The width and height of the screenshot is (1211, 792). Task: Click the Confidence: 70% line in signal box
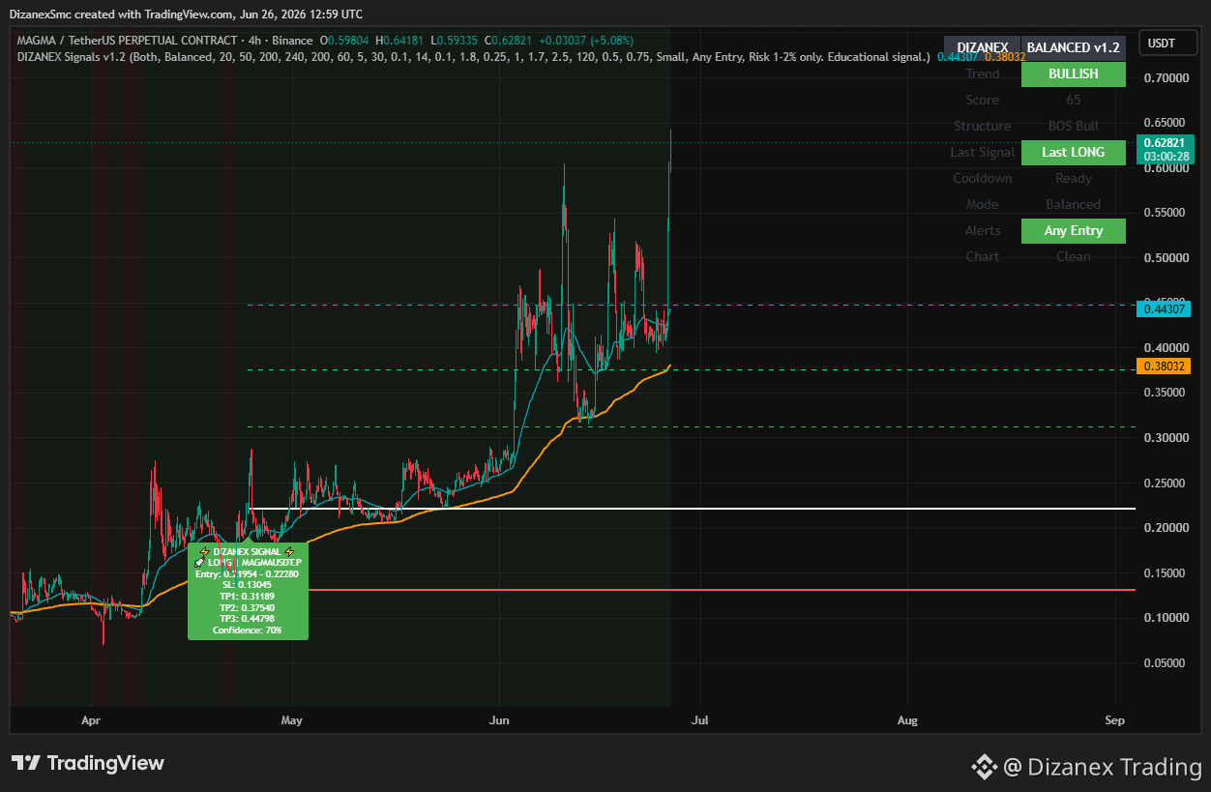point(248,631)
